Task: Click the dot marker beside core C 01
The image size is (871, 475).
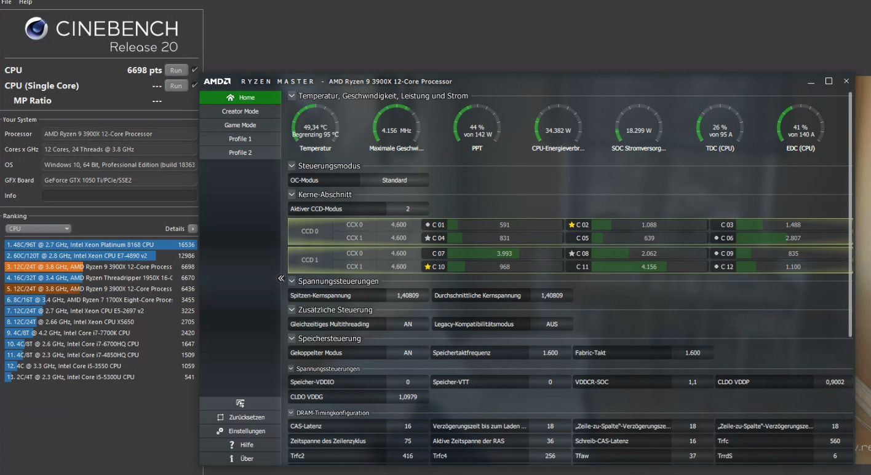Action: click(428, 225)
